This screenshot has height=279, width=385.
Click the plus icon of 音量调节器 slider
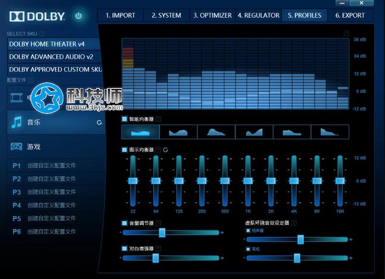(222, 232)
